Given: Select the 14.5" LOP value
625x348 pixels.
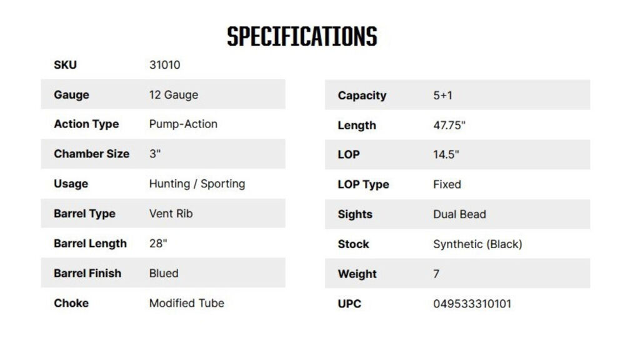Looking at the screenshot, I should 446,154.
